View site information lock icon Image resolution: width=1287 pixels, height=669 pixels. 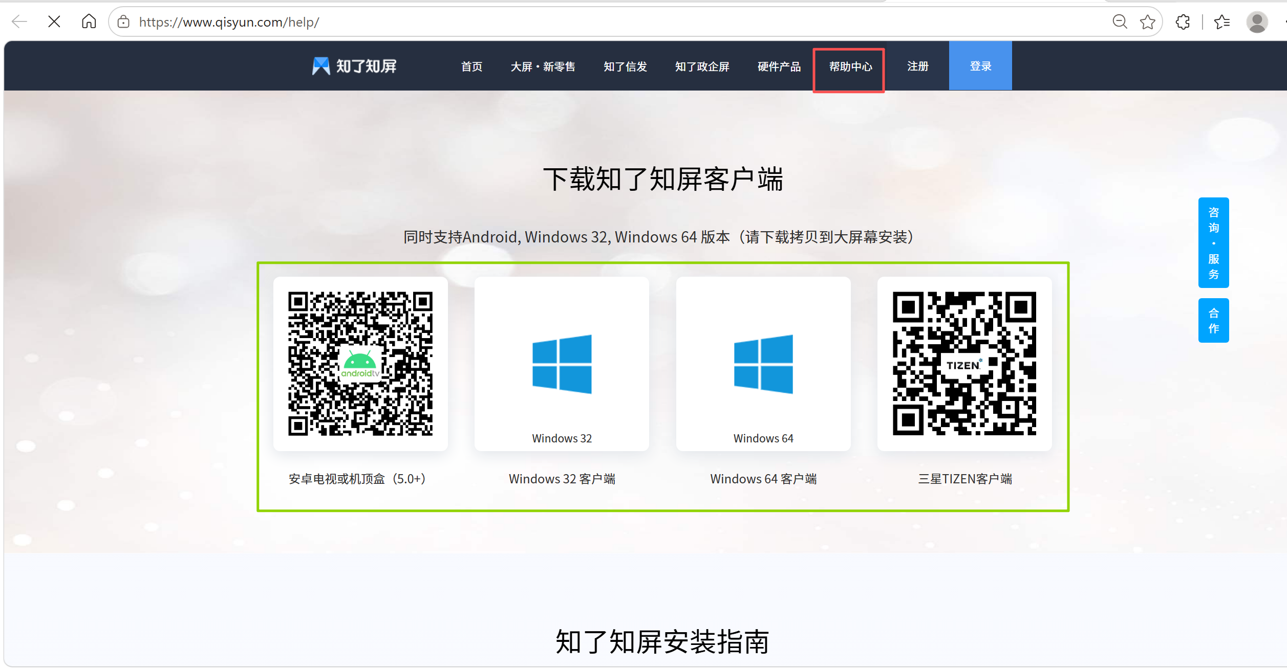click(x=123, y=21)
